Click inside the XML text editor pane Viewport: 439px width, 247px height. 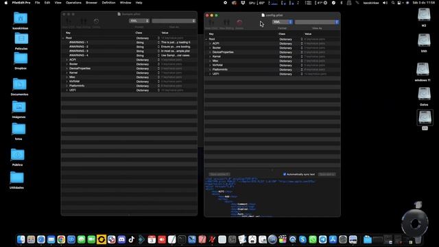[272, 197]
